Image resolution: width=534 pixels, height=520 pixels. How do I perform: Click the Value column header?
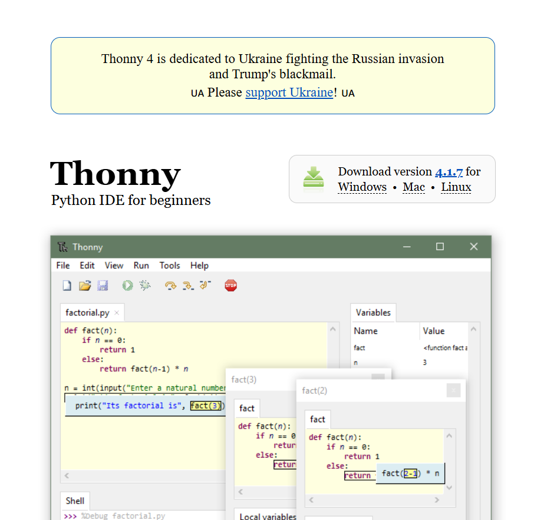[434, 331]
